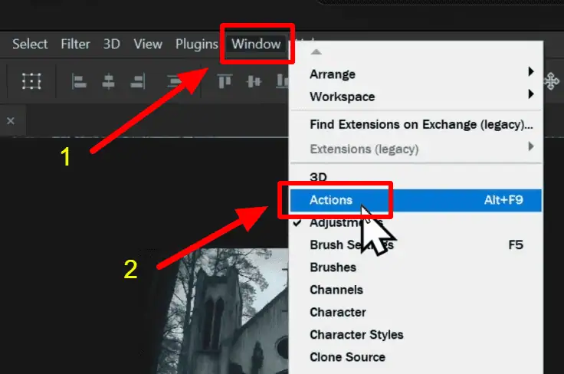564x374 pixels.
Task: Click Align Horizontal Centers icon
Action: tap(108, 80)
